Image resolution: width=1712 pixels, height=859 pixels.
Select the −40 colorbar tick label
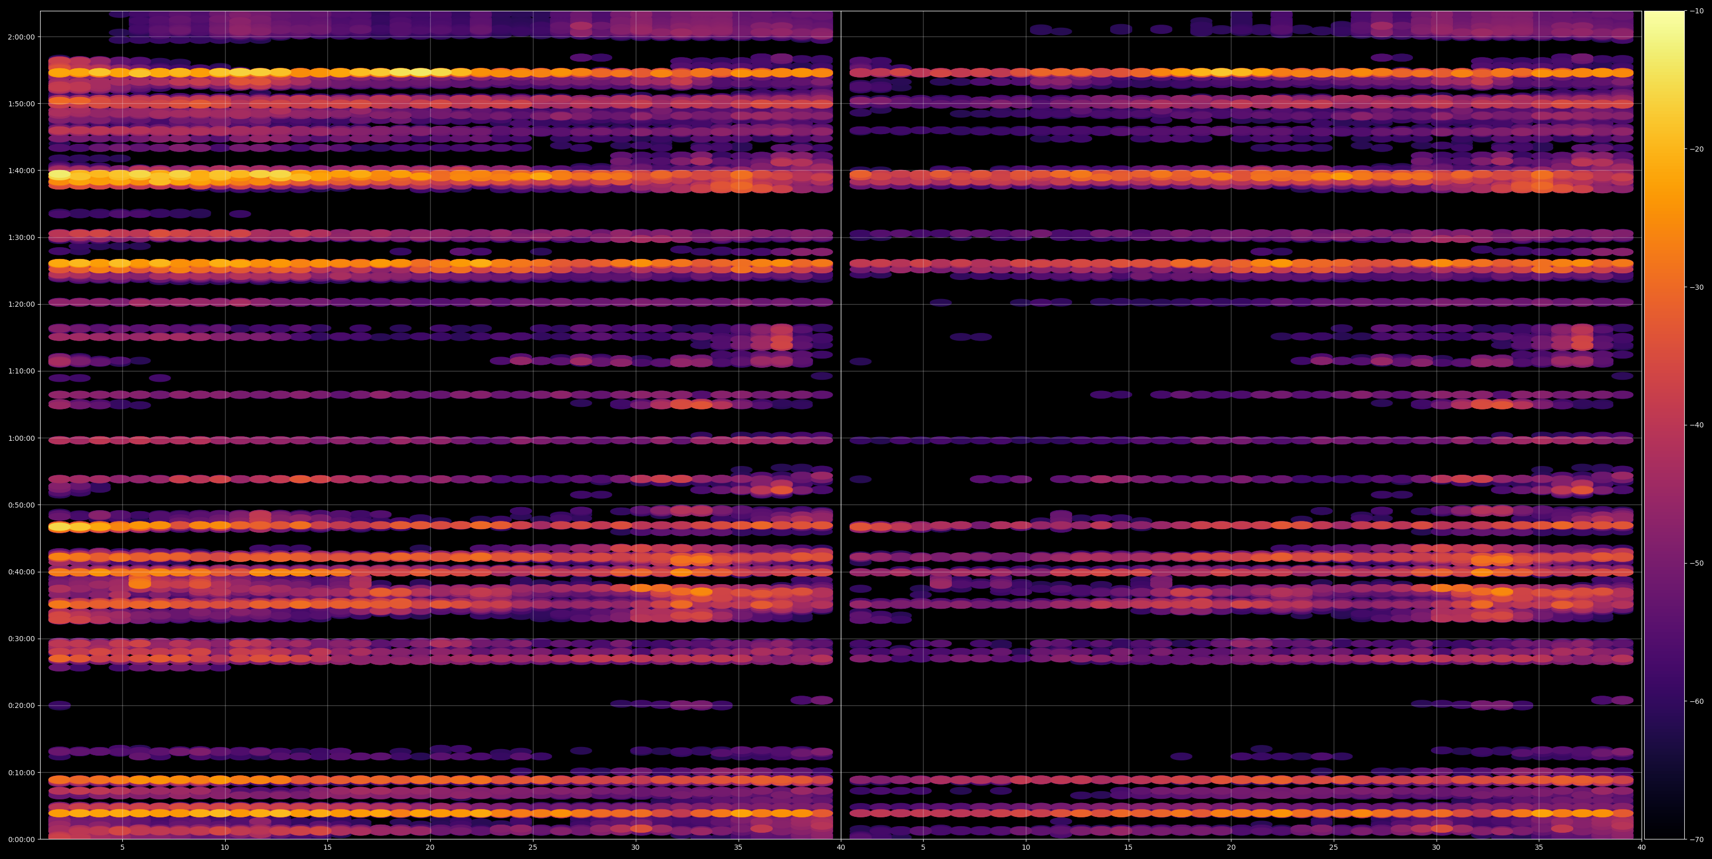tap(1697, 425)
